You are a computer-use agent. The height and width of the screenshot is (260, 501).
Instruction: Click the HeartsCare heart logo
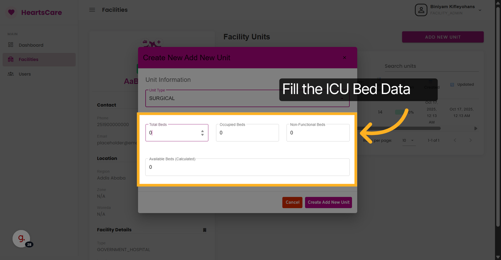click(x=11, y=12)
